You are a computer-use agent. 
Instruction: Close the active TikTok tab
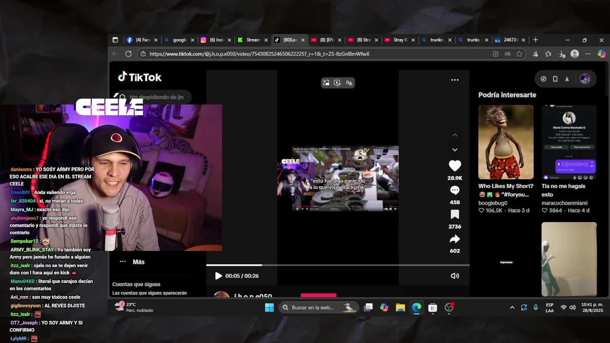[x=303, y=40]
